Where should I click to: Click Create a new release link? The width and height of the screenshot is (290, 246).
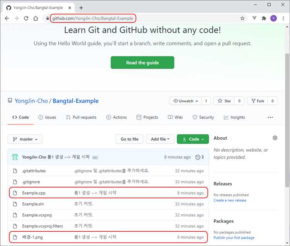coord(230,200)
